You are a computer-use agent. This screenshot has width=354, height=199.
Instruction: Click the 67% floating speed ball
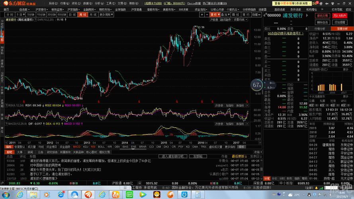pyautogui.click(x=257, y=85)
